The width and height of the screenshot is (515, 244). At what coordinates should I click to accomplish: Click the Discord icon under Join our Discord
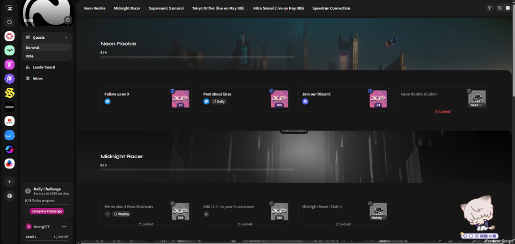coord(305,101)
